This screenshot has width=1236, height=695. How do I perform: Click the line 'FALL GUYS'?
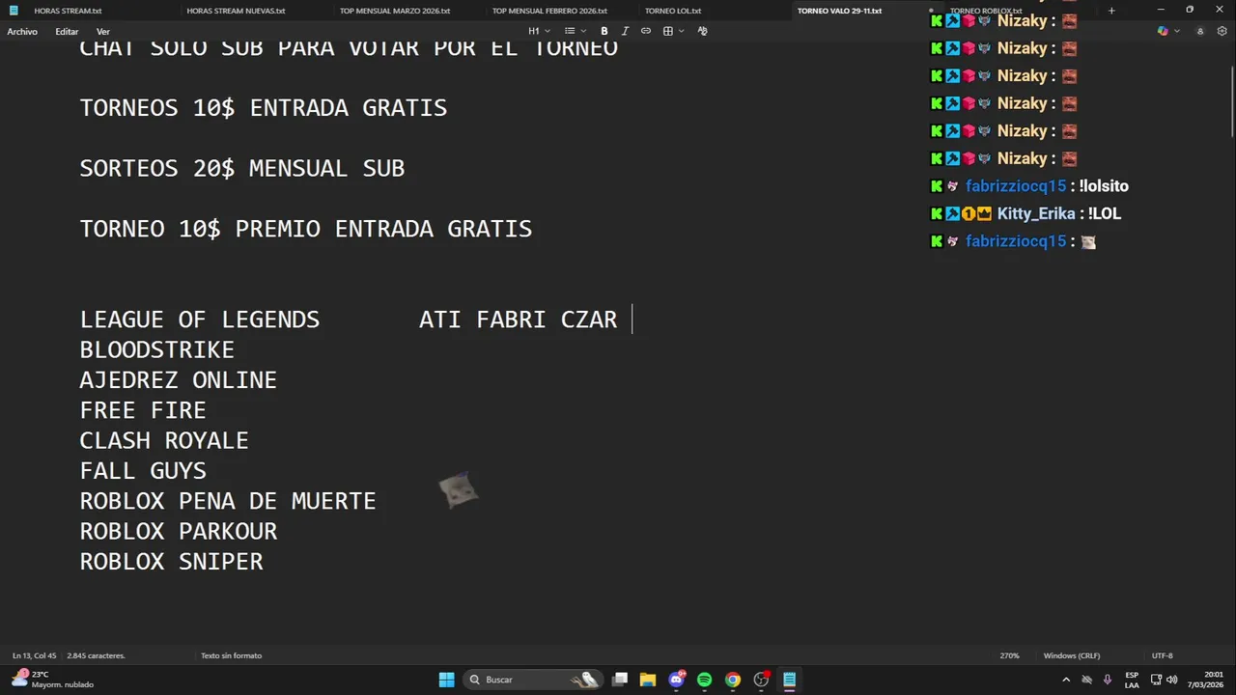(143, 471)
